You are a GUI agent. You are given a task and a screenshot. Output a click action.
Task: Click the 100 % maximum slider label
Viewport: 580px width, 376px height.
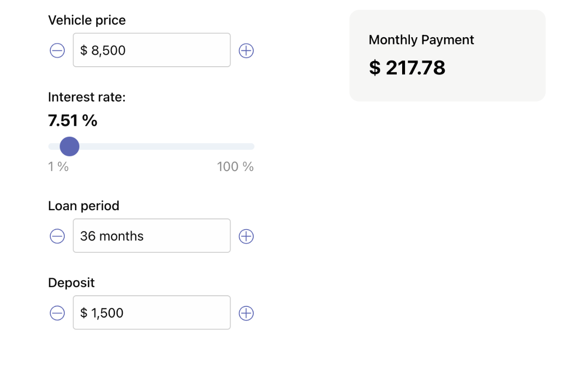coord(235,167)
